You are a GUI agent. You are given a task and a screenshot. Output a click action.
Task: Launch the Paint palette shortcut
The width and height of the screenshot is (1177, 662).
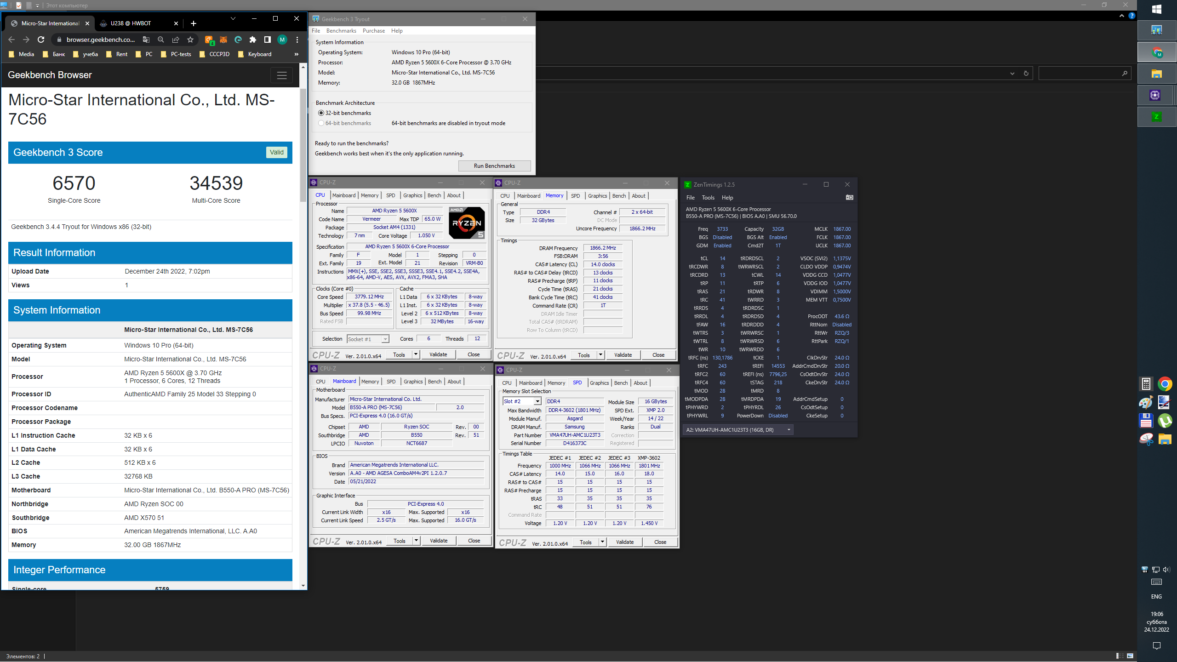[x=1146, y=403]
